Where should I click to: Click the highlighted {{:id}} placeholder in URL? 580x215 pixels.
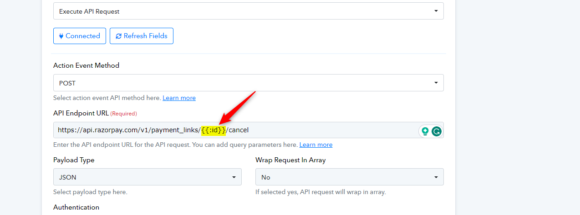214,130
